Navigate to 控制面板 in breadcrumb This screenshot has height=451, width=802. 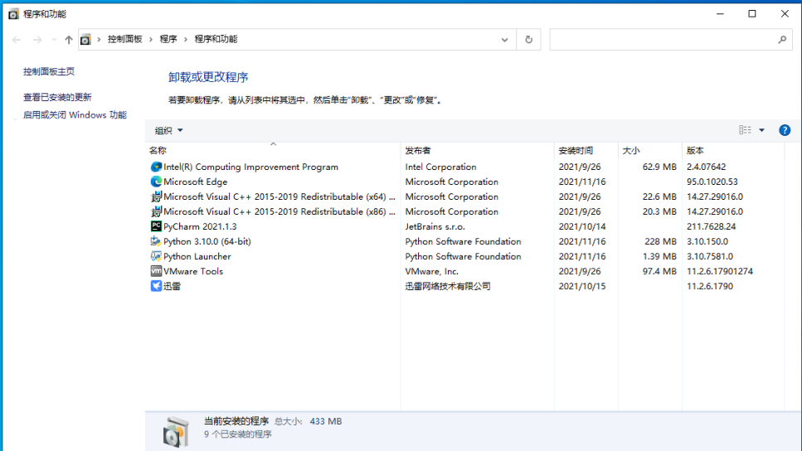pos(124,39)
